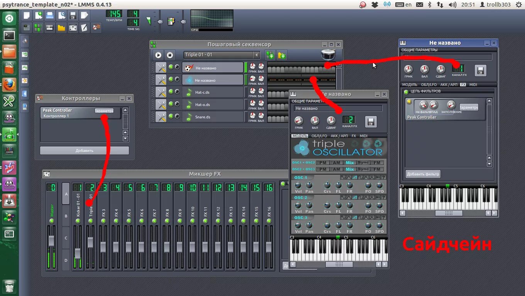Screen dimensions: 525x296
Task: Click 'Добавить фильтр' button in effects chain
Action: 423,174
